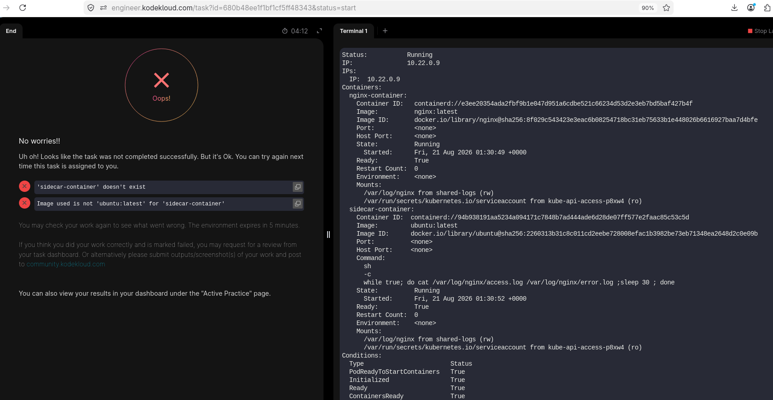Click the "Status:" label at the terminal top
Screen dimensions: 773x400
[355, 55]
